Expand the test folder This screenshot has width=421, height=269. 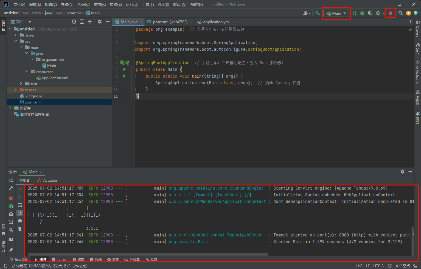(21, 84)
